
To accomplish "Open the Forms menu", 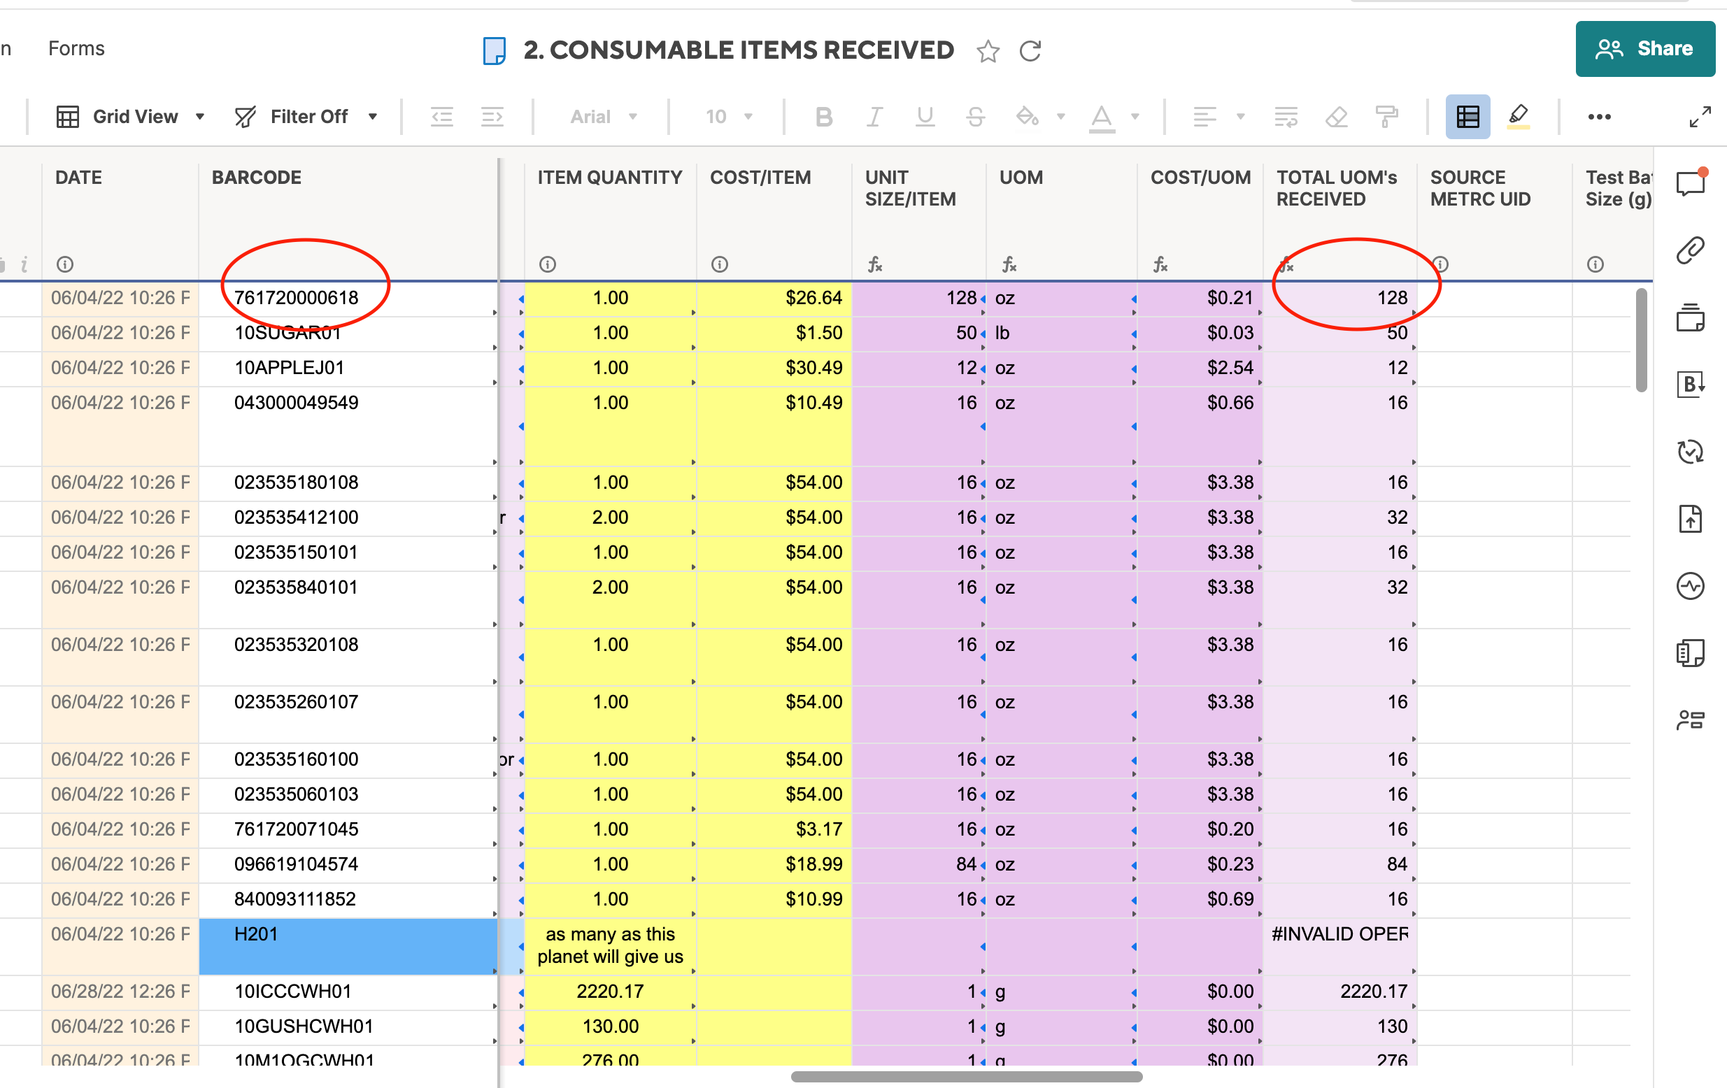I will pyautogui.click(x=76, y=48).
